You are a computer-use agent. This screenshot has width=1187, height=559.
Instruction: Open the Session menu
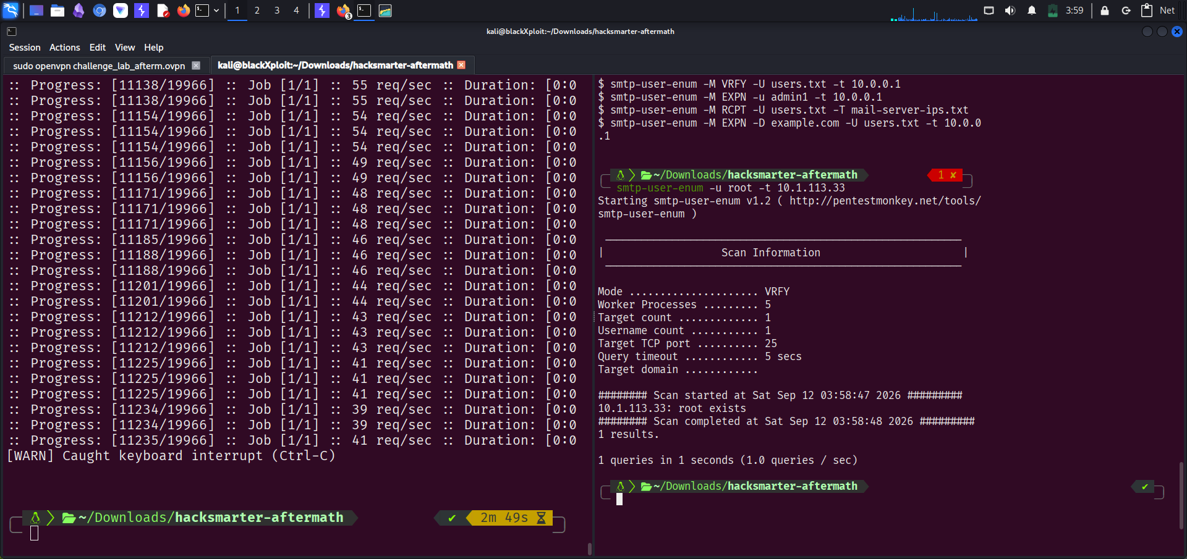25,48
